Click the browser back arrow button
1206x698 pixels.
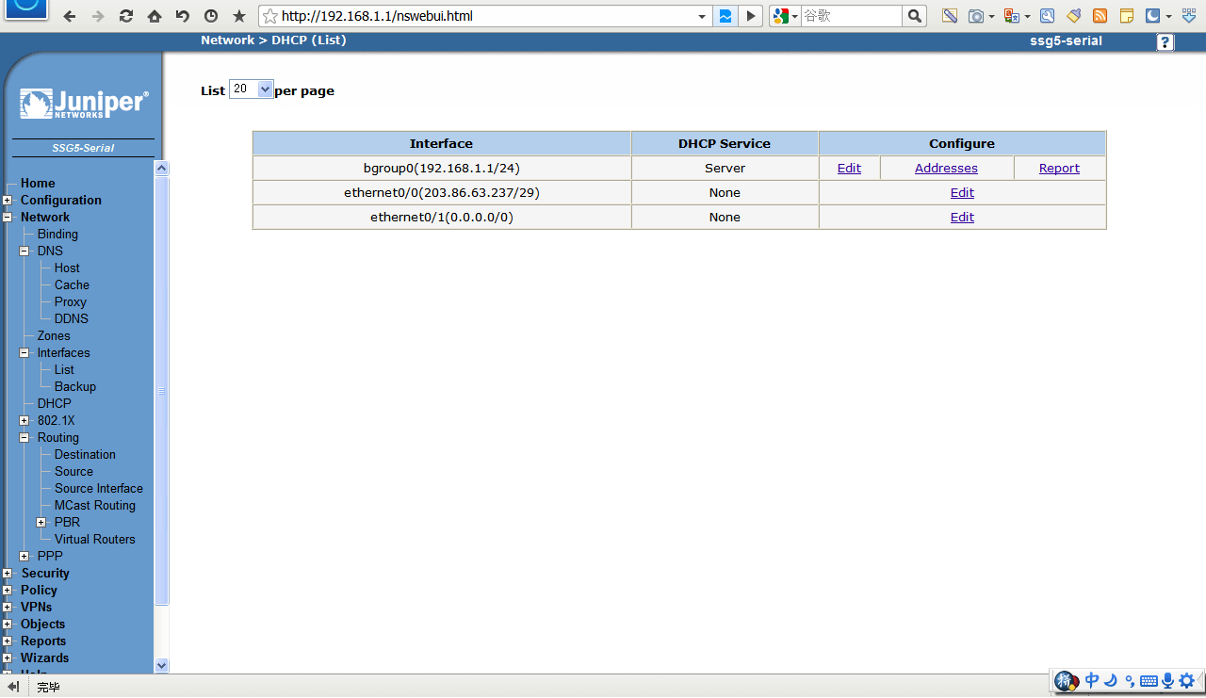pyautogui.click(x=70, y=16)
